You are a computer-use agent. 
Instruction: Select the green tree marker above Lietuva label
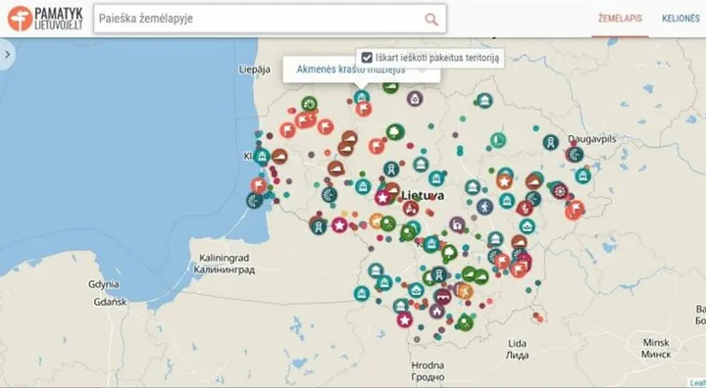(x=395, y=132)
